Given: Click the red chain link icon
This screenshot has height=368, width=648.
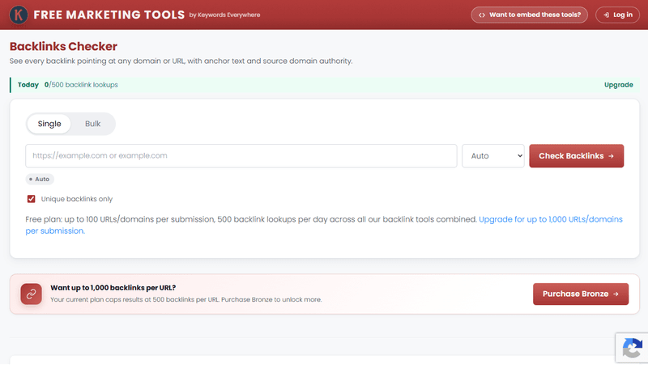Looking at the screenshot, I should [32, 294].
